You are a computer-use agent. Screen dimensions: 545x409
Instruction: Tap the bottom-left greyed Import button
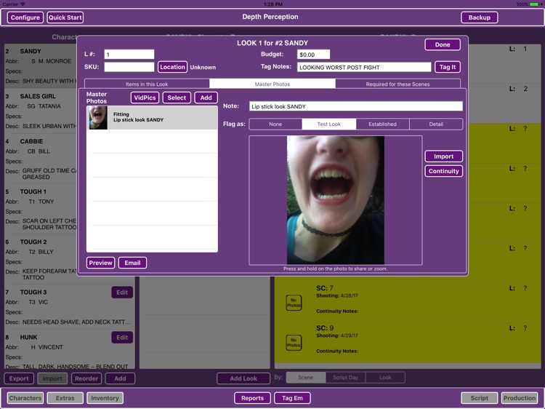pyautogui.click(x=52, y=378)
